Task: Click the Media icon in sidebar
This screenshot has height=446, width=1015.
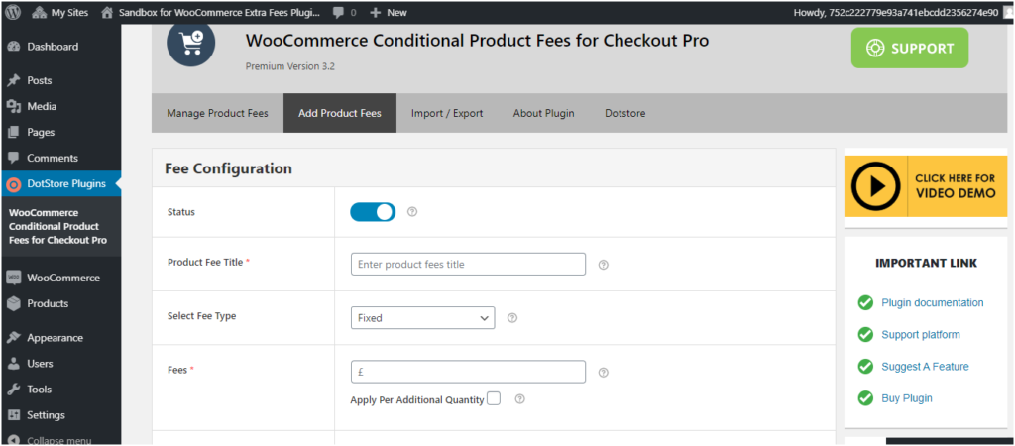Action: 14,107
